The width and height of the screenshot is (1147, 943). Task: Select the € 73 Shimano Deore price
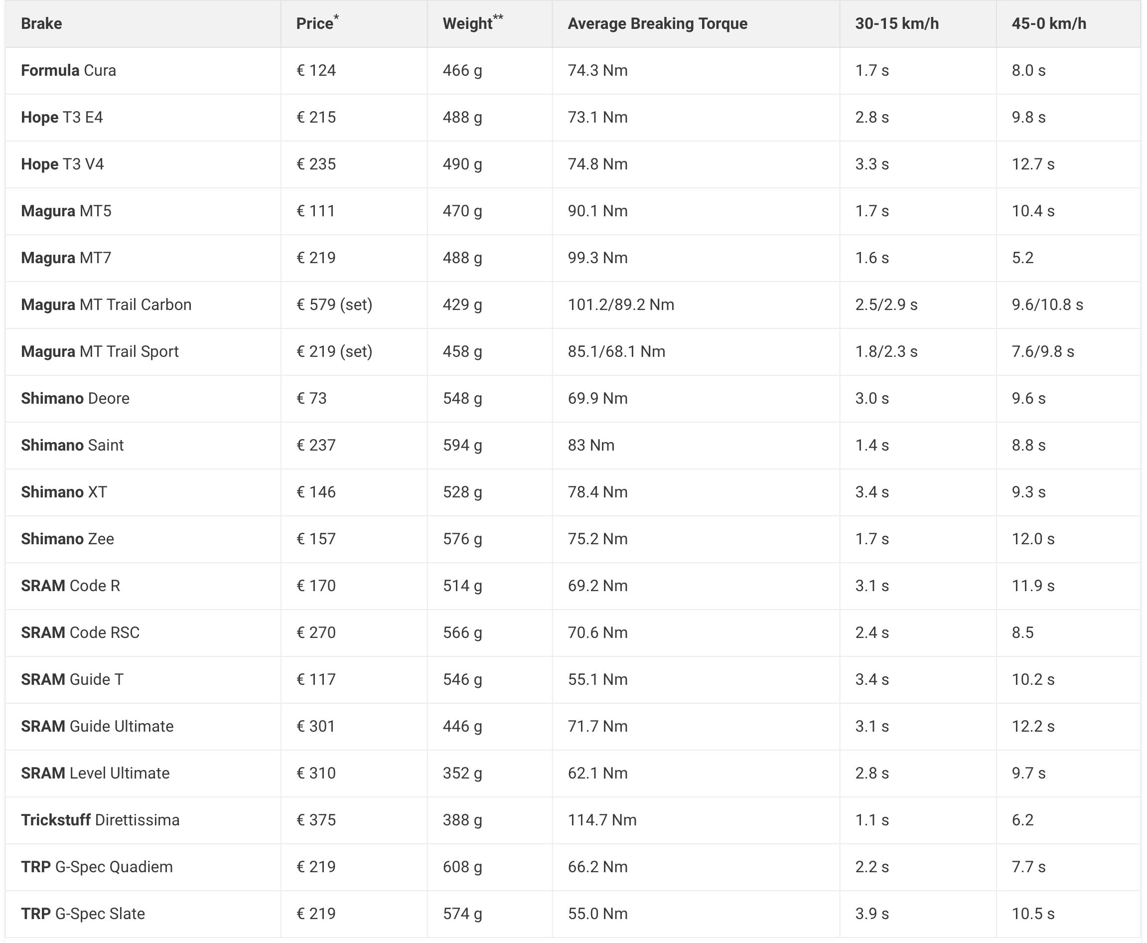311,399
